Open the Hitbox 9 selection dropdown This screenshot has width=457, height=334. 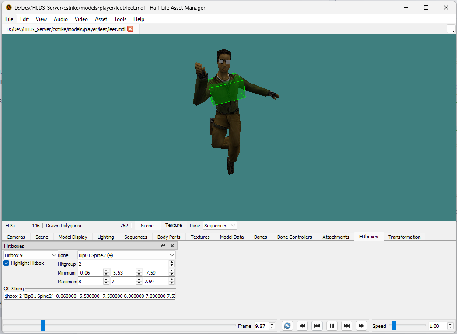pyautogui.click(x=31, y=255)
